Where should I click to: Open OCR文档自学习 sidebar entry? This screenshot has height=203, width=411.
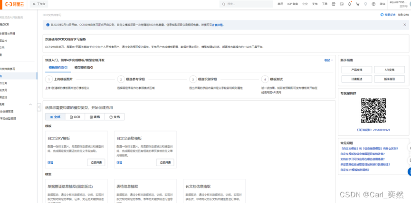coord(8,69)
